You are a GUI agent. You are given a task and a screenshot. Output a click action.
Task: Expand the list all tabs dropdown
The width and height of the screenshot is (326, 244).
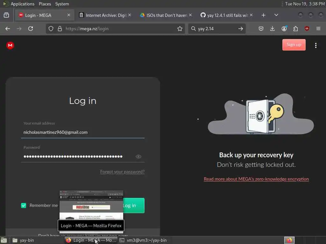pos(276,15)
